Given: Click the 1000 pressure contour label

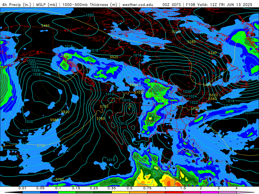Looking at the screenshot, I should 238,38.
